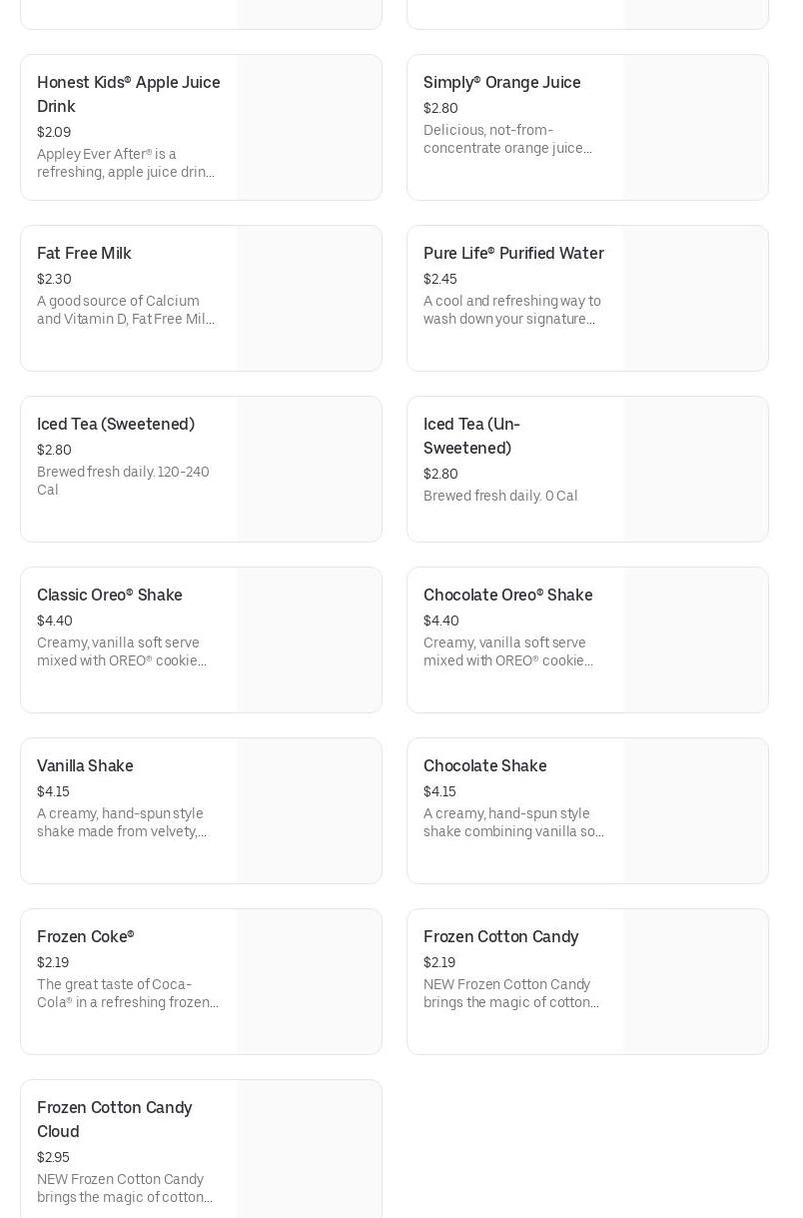Select Simply Orange Juice menu item
The image size is (803, 1218).
(x=501, y=83)
